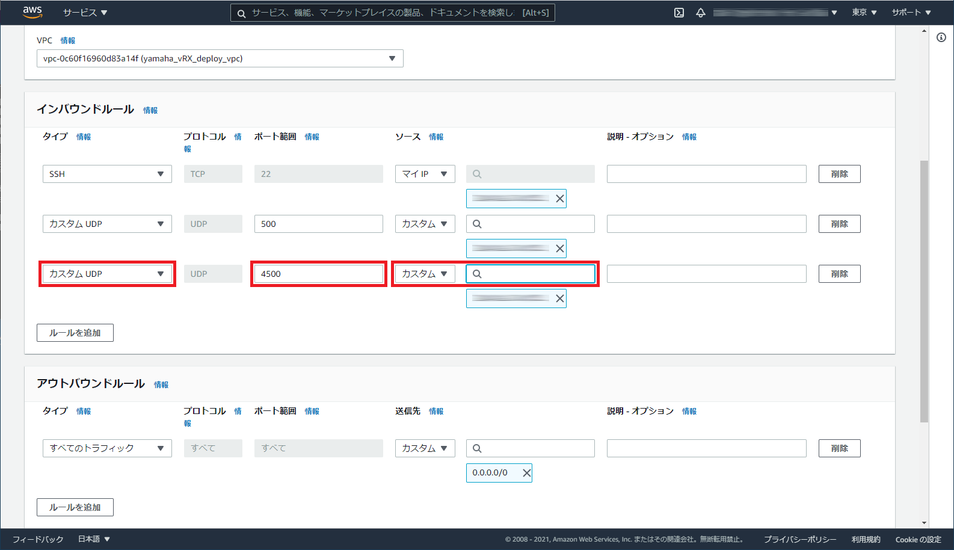Open the 東京 region menu

(x=864, y=13)
